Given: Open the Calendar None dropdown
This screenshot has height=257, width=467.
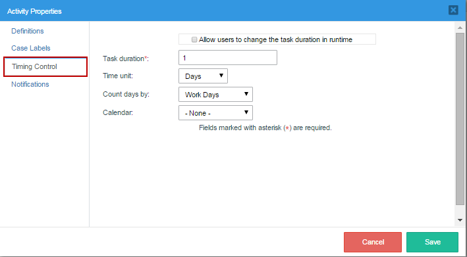Looking at the screenshot, I should point(215,113).
